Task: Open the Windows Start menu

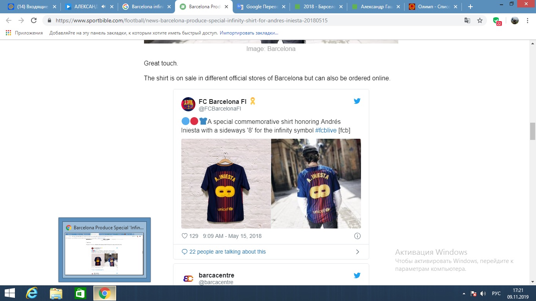Action: click(x=10, y=293)
